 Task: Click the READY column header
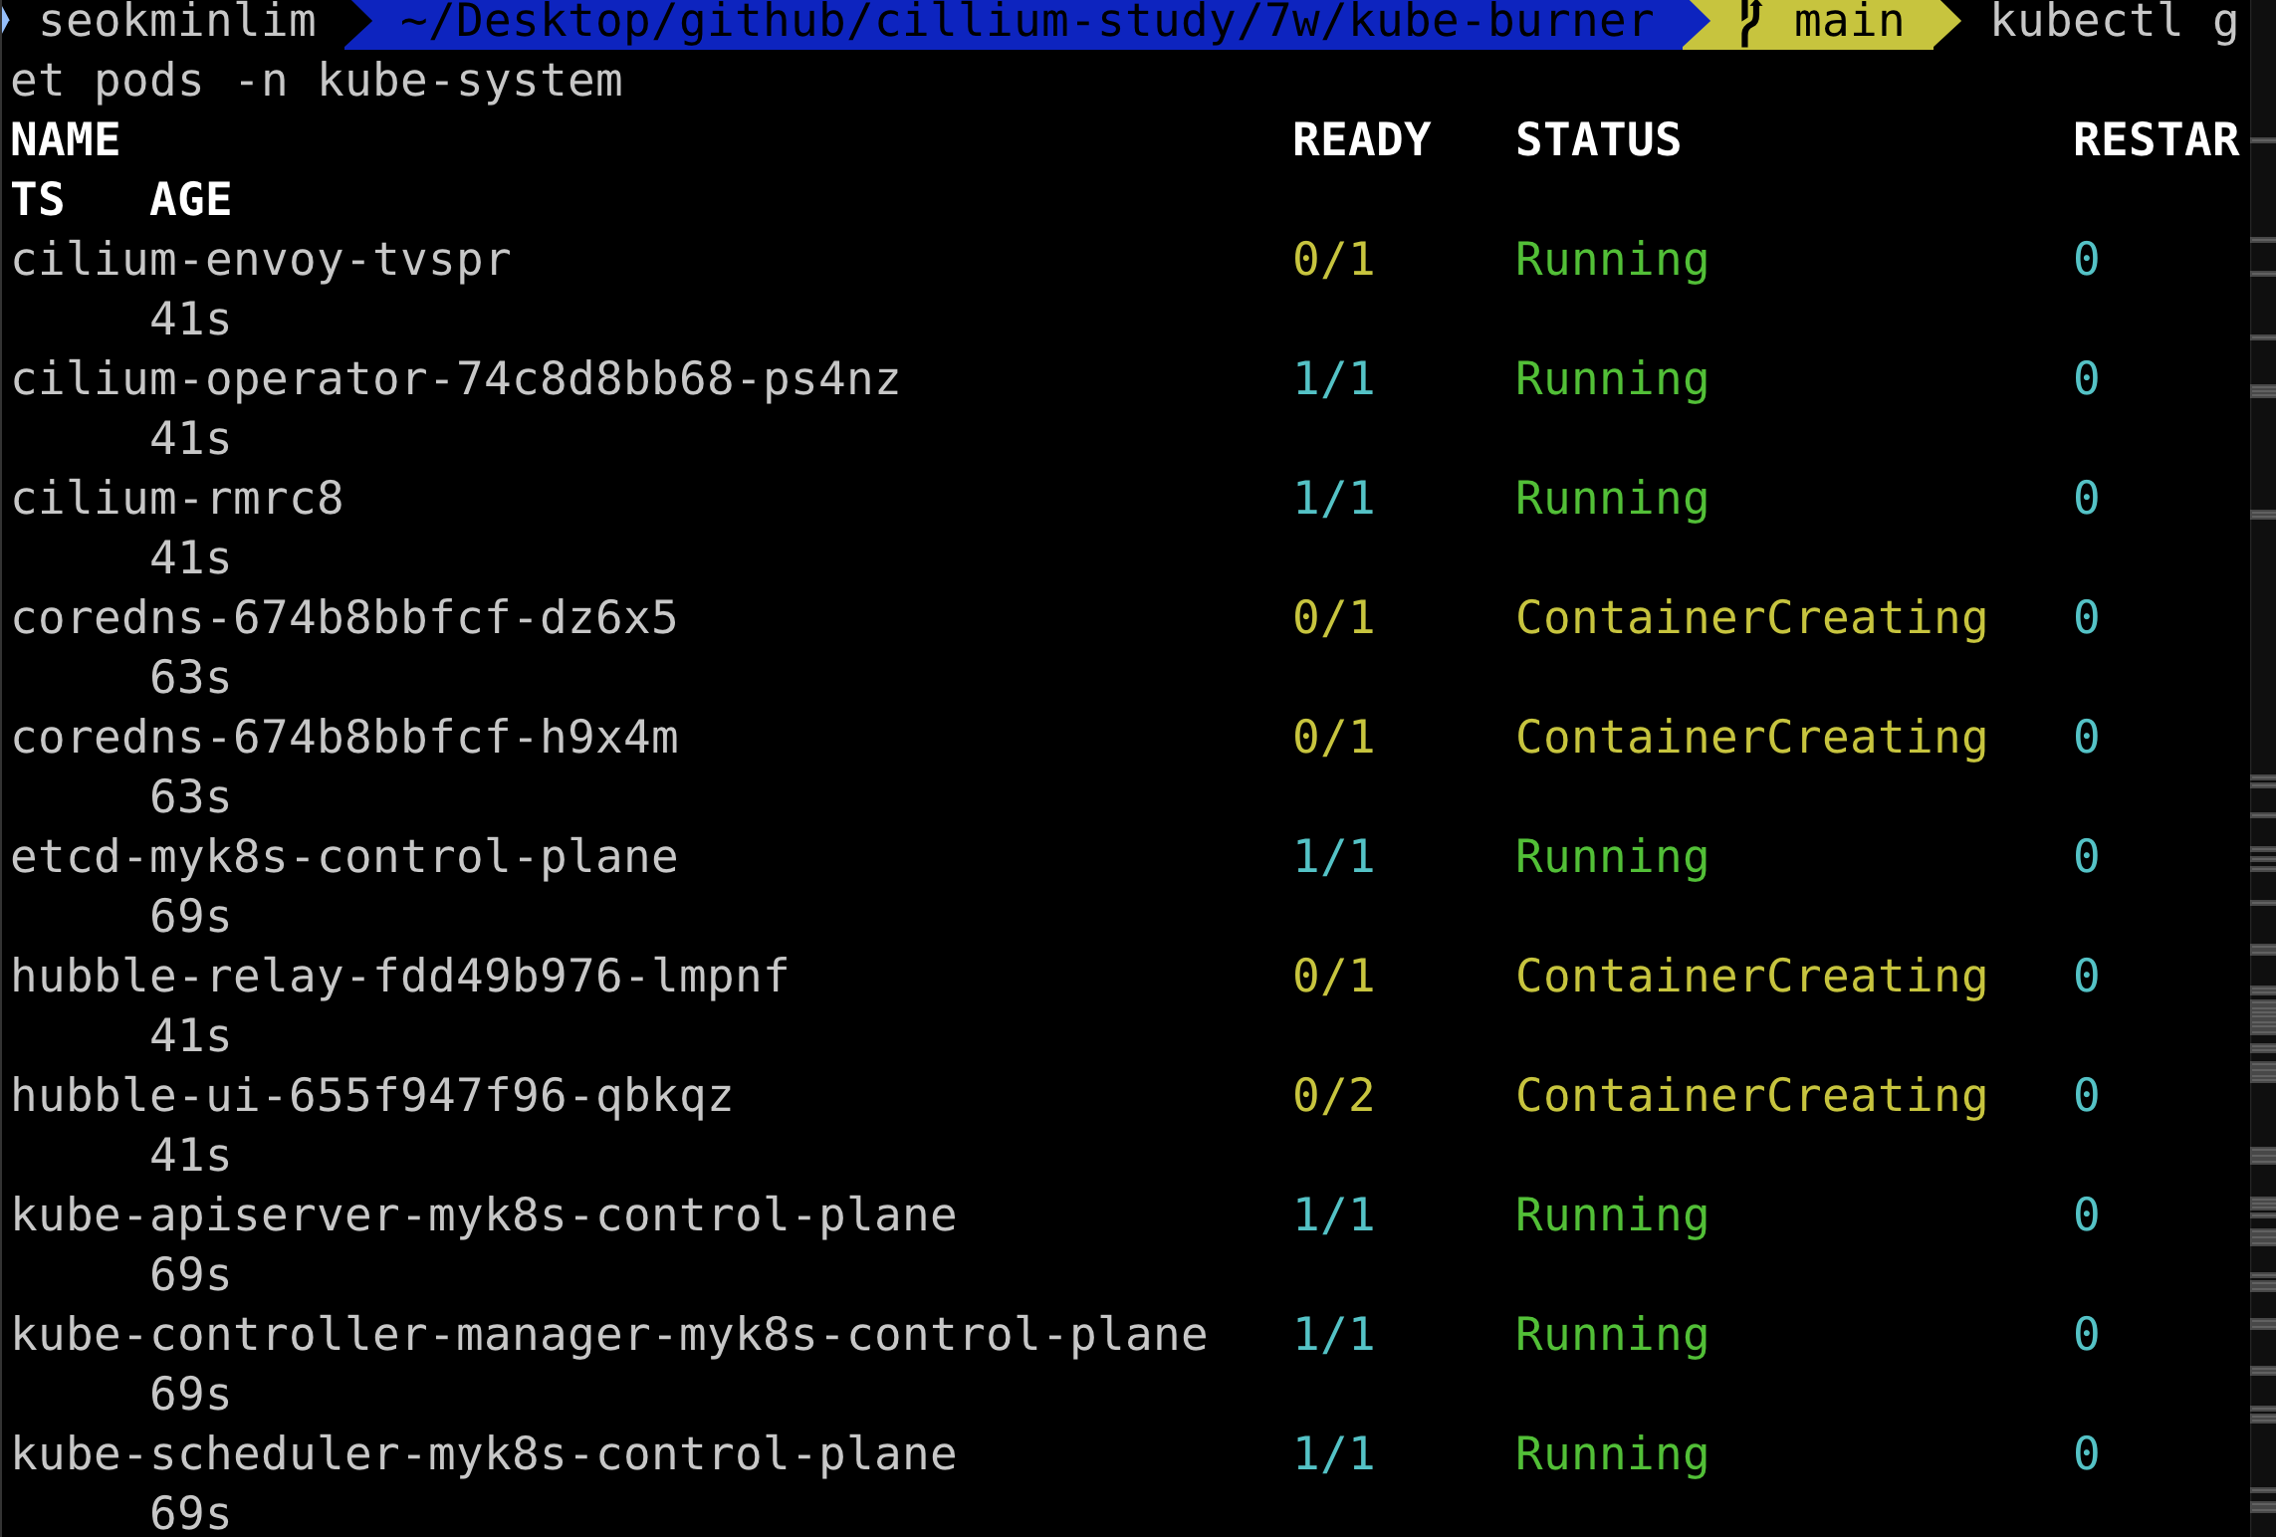click(1361, 140)
